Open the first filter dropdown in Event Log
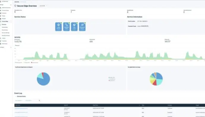 pyautogui.click(x=19, y=101)
